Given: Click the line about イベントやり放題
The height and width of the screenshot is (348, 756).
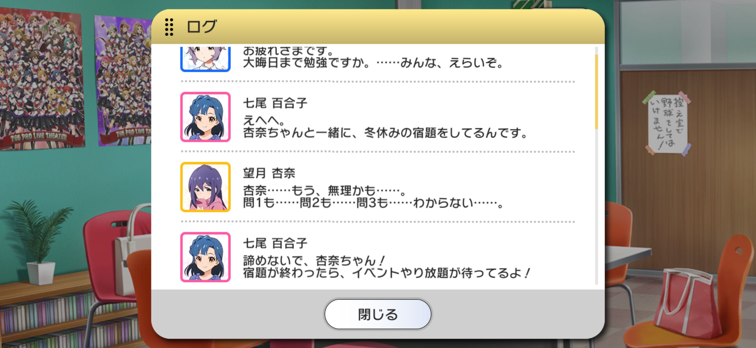Looking at the screenshot, I should coord(386,273).
